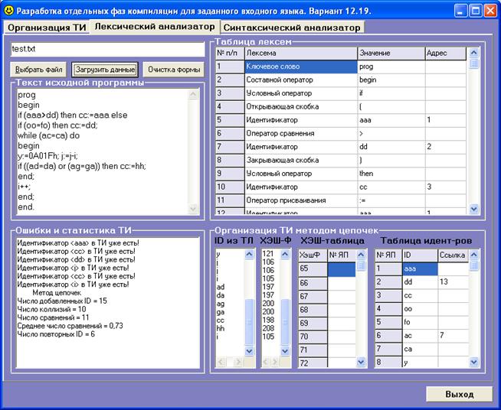501x410 pixels.
Task: Open the Лексический анализатор tab
Action: [x=155, y=27]
